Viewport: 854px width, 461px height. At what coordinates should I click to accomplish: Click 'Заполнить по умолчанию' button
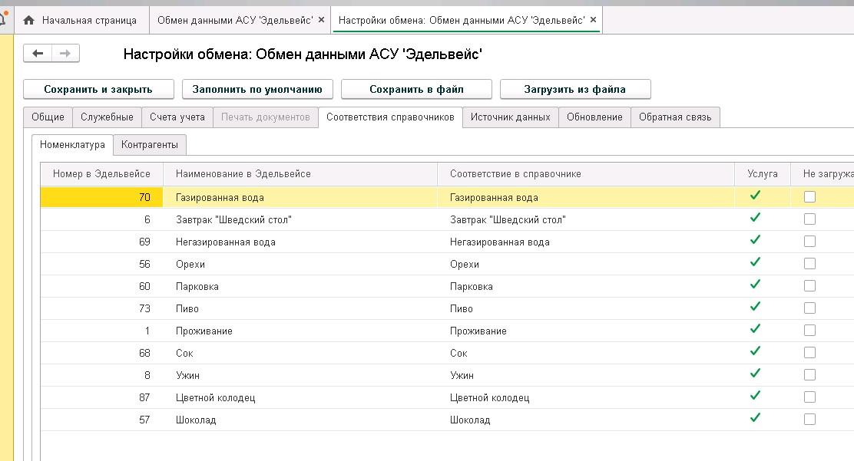coord(257,89)
